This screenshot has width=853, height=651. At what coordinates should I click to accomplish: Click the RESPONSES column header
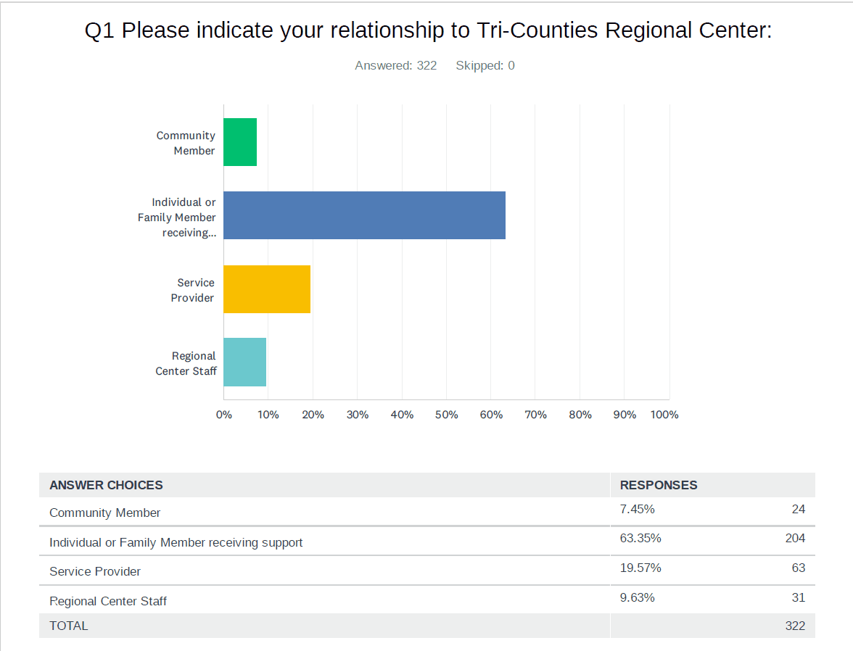(x=659, y=485)
